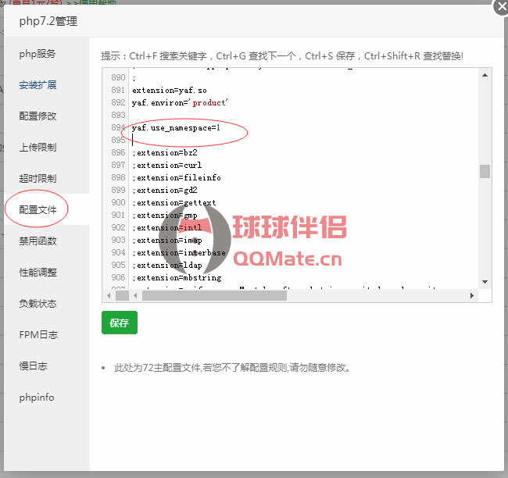Switch to 性能调整 tab

[x=38, y=273]
